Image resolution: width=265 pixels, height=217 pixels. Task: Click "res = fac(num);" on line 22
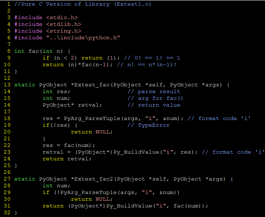(x=69, y=145)
